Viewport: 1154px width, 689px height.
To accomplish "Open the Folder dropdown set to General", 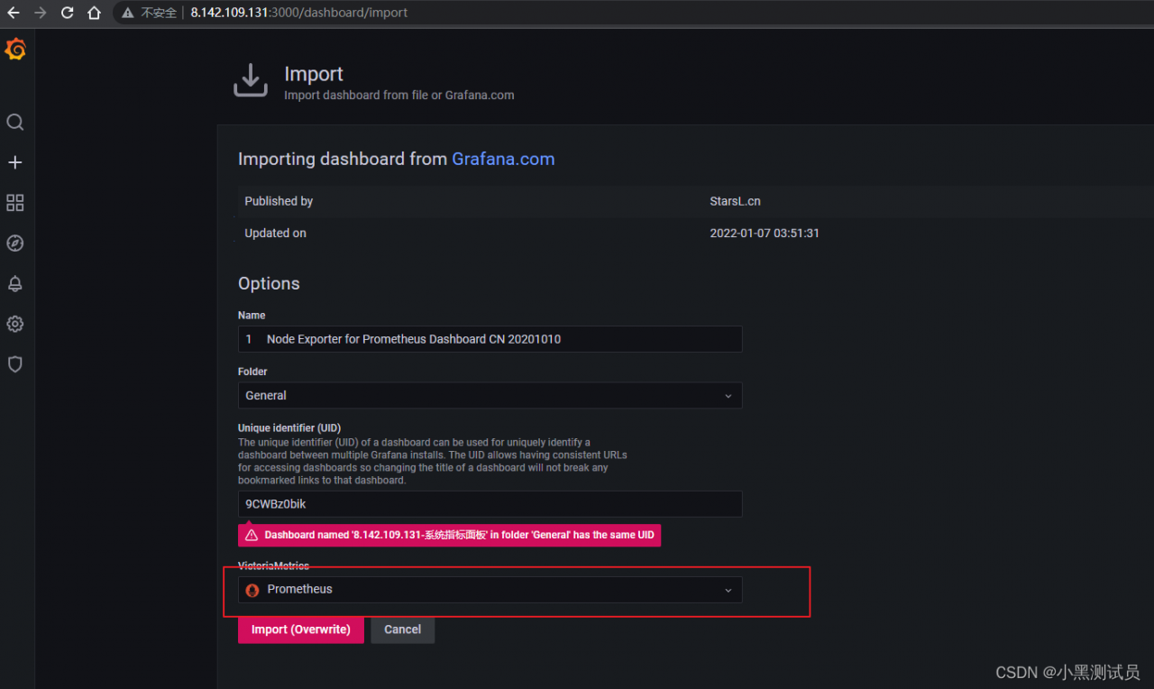I will [x=490, y=395].
